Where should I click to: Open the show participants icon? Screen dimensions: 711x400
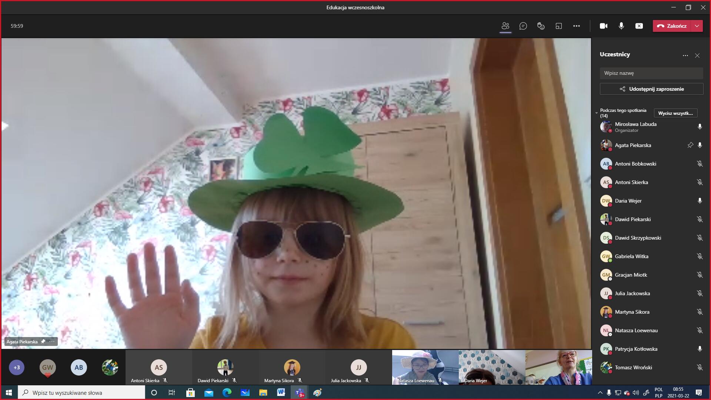[505, 26]
